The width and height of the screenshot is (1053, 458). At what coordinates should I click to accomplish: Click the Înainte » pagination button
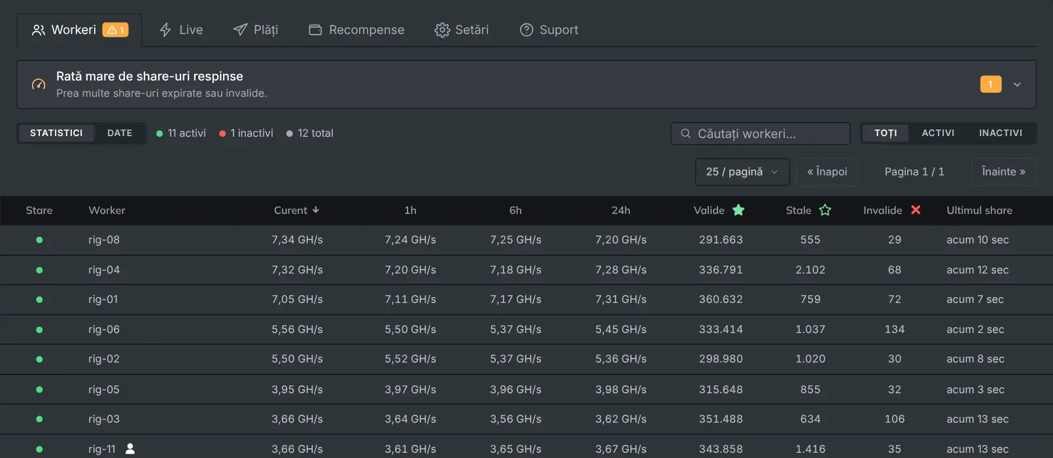tap(1004, 171)
